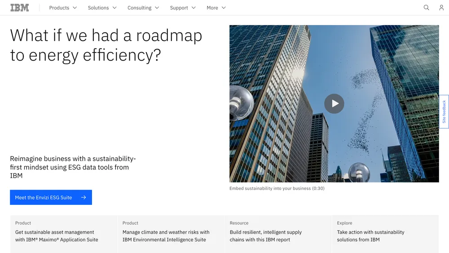Expand the Support chevron
449x253 pixels.
coord(194,8)
